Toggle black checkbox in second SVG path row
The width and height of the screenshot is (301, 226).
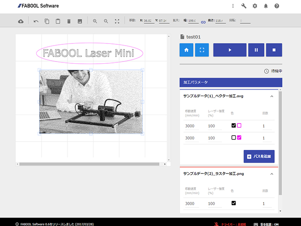coord(233,138)
